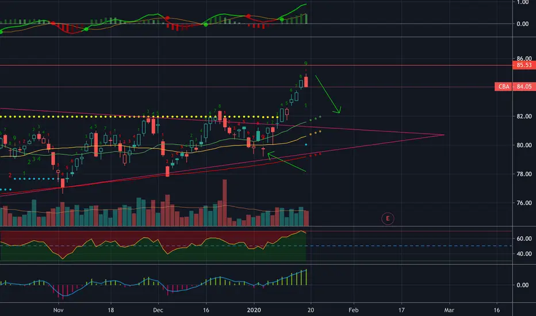Viewport: 536px width, 316px height.
Task: Select the tallest red volume bar
Action: 225,203
